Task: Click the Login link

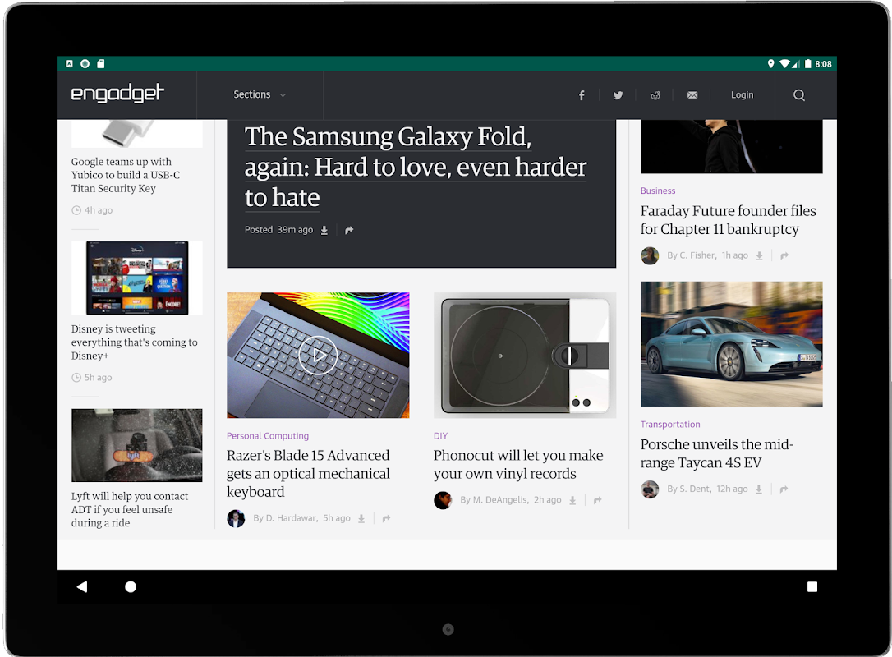Action: [x=742, y=95]
